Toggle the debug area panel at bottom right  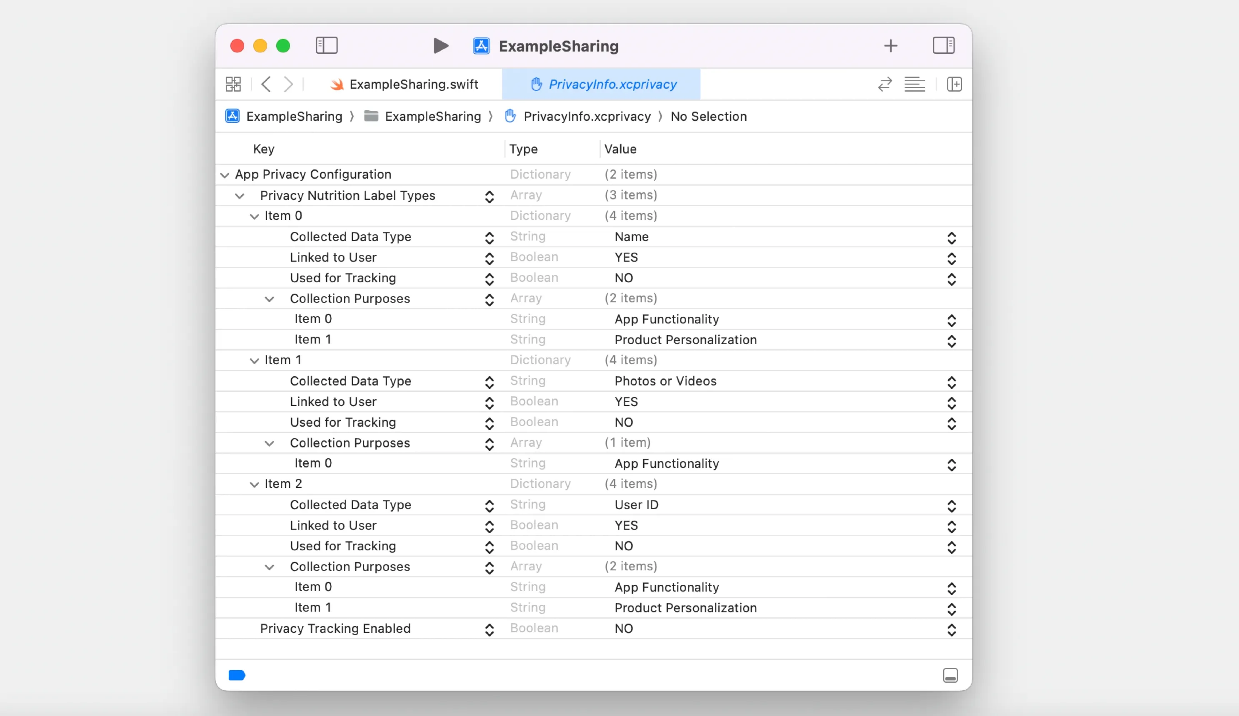[950, 675]
